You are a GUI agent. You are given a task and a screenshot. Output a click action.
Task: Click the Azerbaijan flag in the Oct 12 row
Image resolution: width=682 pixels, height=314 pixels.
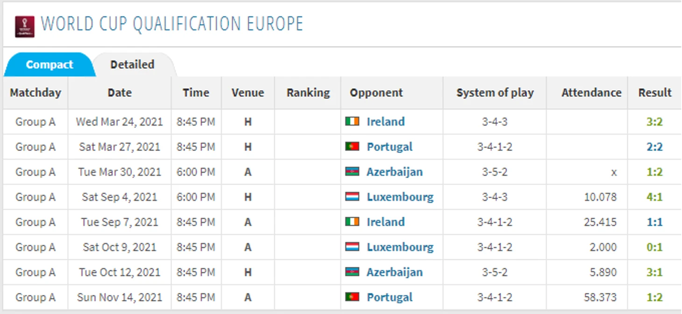click(x=352, y=272)
